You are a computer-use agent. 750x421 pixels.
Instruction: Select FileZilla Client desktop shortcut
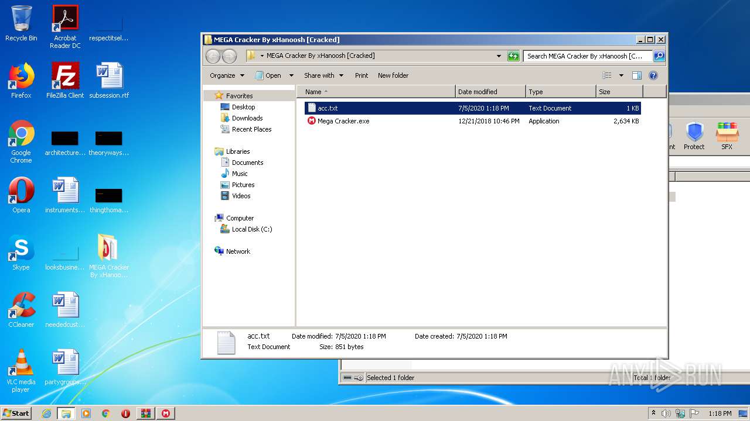tap(65, 80)
